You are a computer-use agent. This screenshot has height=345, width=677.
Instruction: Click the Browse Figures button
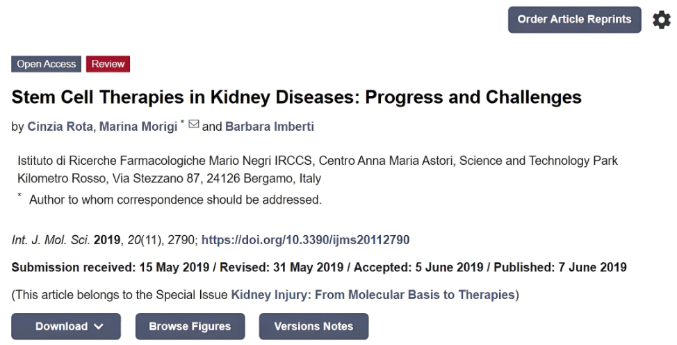190,326
